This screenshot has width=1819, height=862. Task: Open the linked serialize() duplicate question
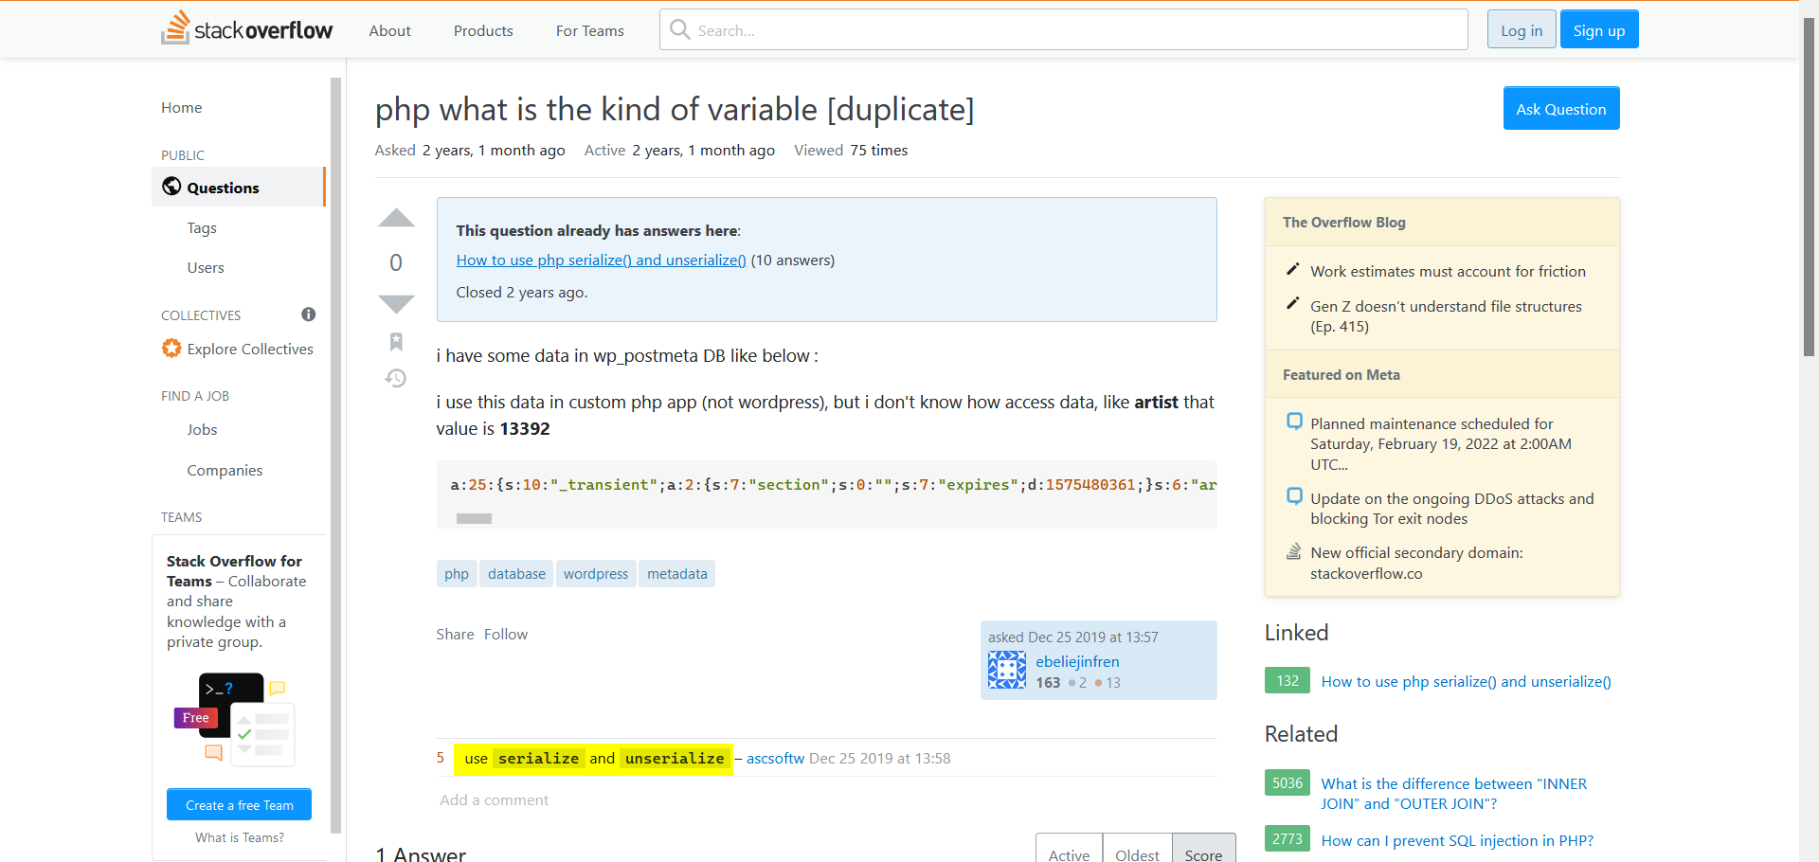point(601,260)
